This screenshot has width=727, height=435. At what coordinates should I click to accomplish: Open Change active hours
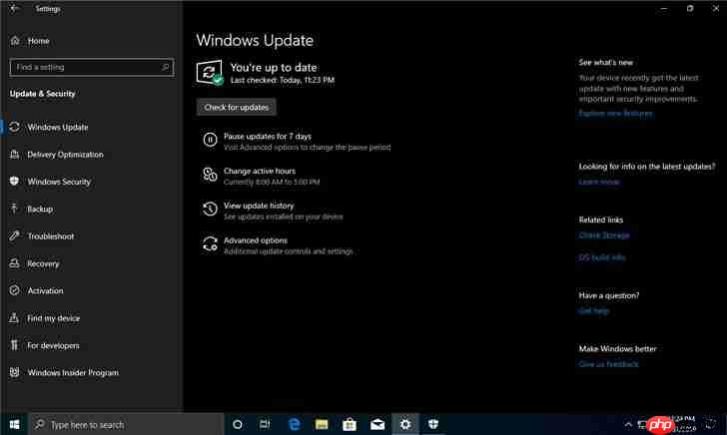(260, 171)
